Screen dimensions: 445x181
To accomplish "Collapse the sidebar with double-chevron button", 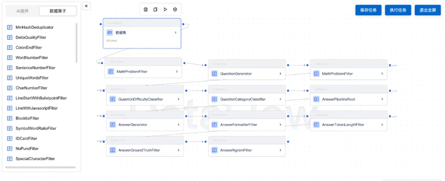I will click(x=86, y=6).
